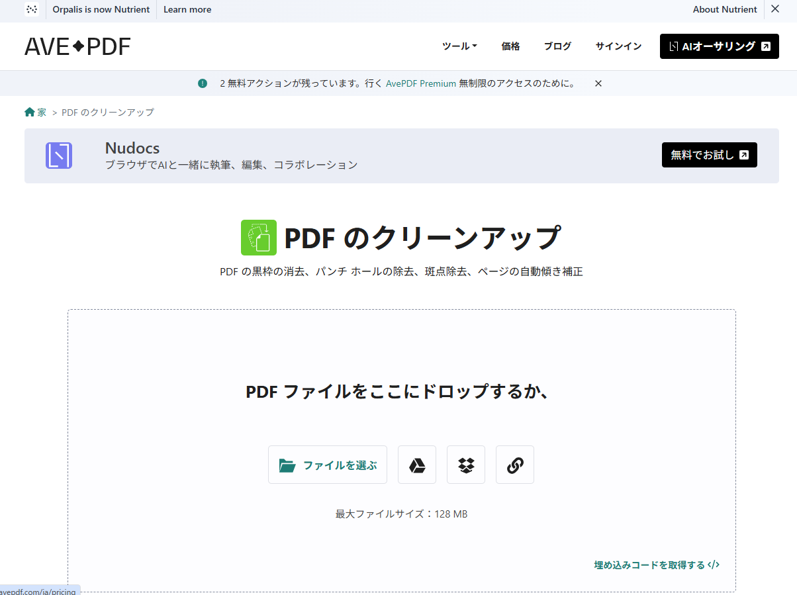Open the AvePDF Premium link
Viewport: 797px width, 595px height.
tap(421, 83)
